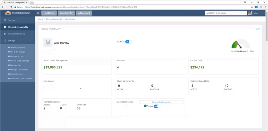Click the browser back arrow
This screenshot has width=268, height=131.
(x=3, y=7)
